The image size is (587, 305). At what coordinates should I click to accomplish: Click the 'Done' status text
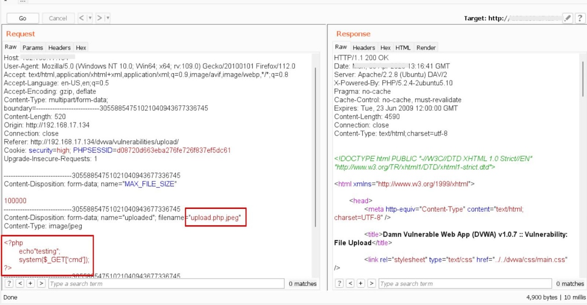(x=10, y=297)
